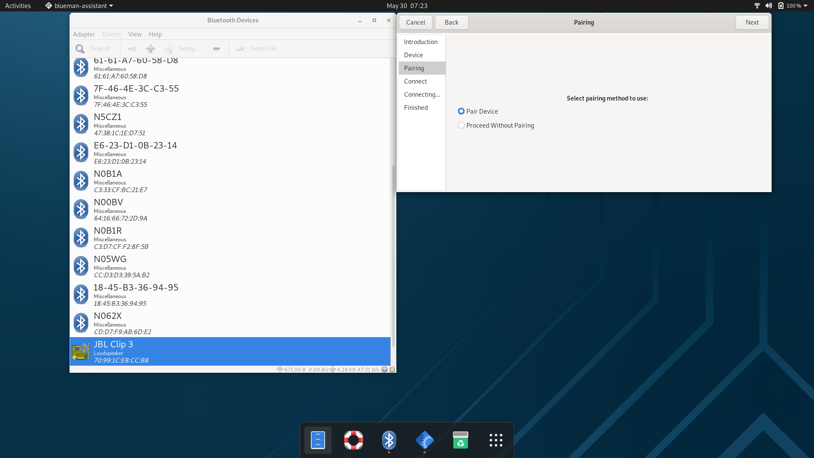This screenshot has height=458, width=814.
Task: Open the Help lifebuoy app in the dock
Action: [x=354, y=440]
